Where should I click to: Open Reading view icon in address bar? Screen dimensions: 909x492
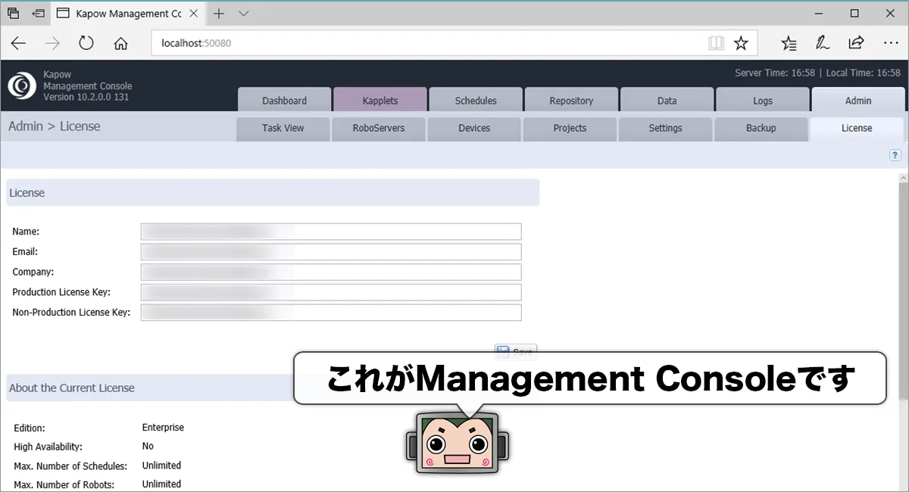point(716,43)
